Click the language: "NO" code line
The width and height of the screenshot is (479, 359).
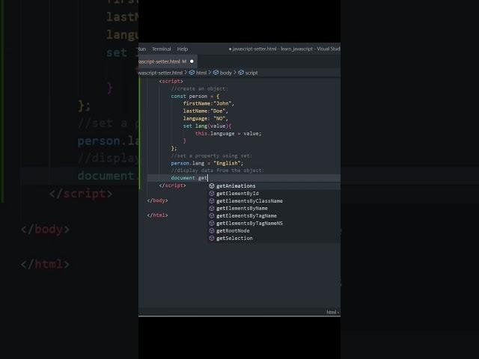(x=205, y=118)
